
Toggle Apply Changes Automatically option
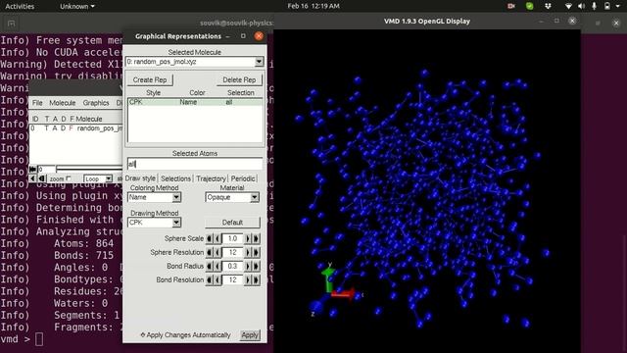tap(185, 335)
